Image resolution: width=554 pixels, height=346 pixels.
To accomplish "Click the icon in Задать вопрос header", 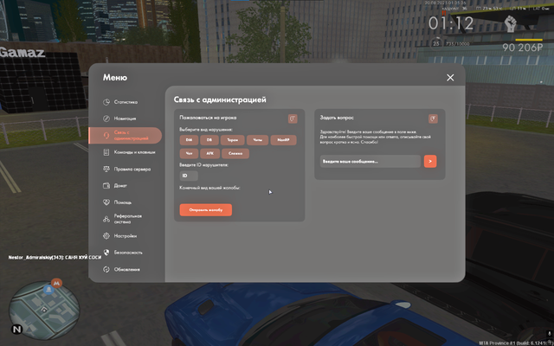I will tap(433, 119).
